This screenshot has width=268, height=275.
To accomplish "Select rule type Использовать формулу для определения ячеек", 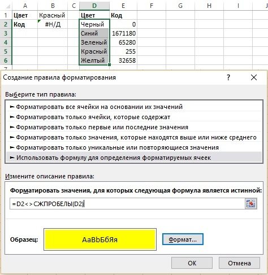I will point(134,158).
